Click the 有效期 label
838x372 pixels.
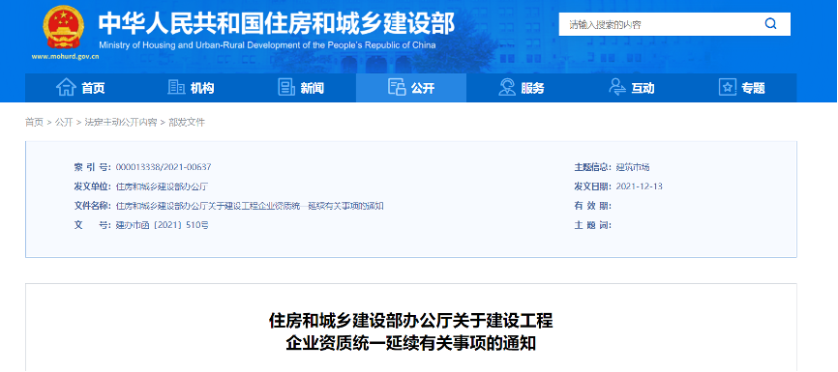click(592, 206)
